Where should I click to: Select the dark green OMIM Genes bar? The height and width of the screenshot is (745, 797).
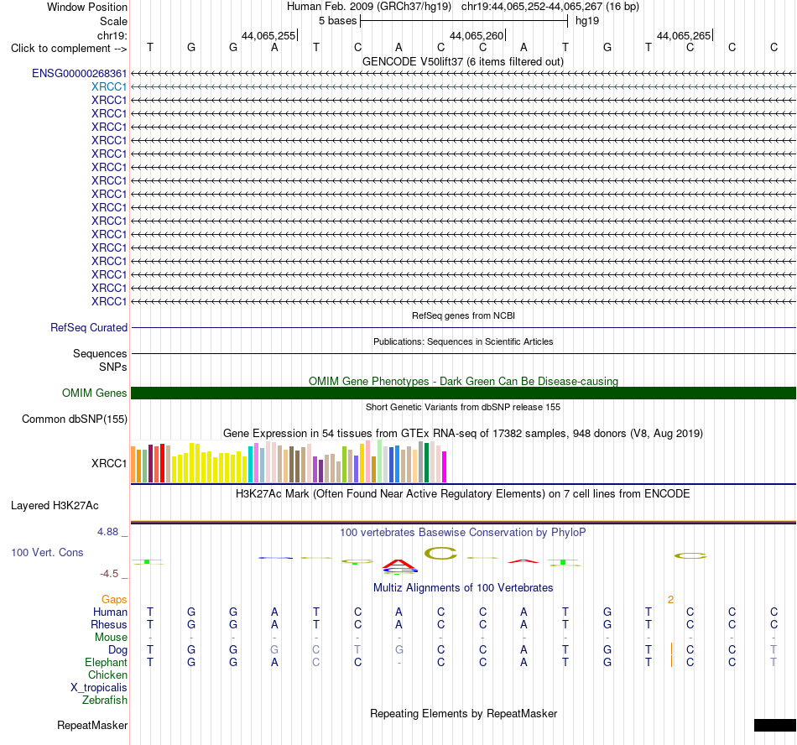coord(463,393)
